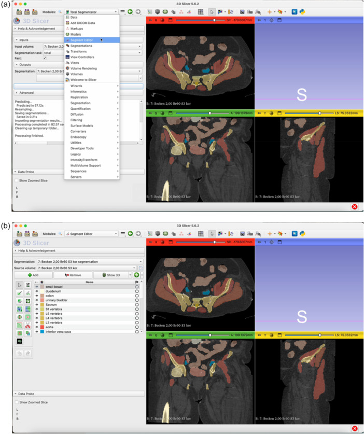Activate the Grow from seeds effect
The height and width of the screenshot is (434, 364).
coord(19,309)
